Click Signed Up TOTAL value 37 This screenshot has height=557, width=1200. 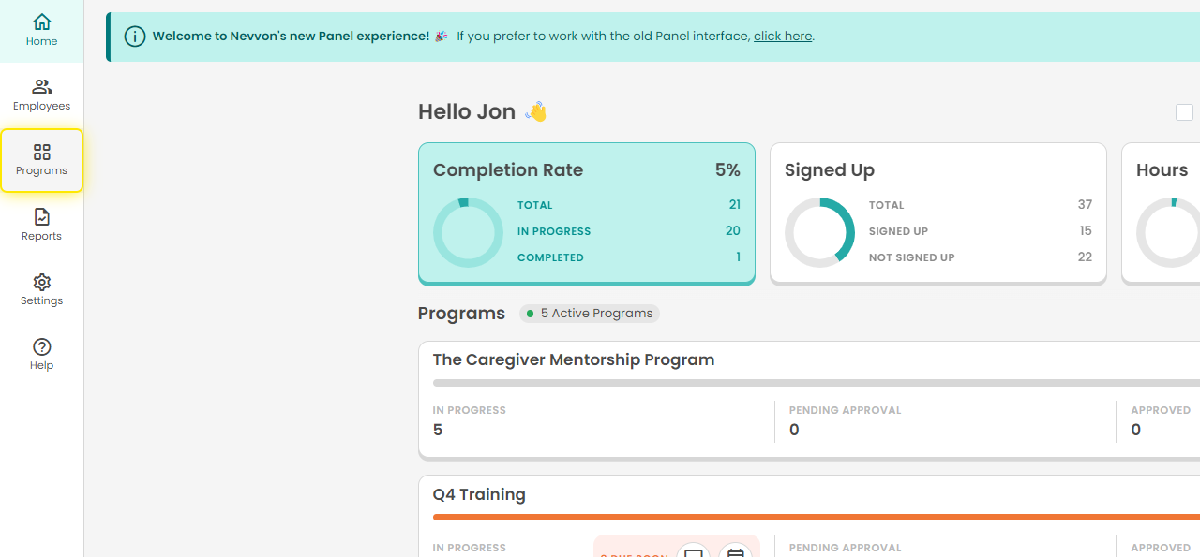click(1086, 205)
